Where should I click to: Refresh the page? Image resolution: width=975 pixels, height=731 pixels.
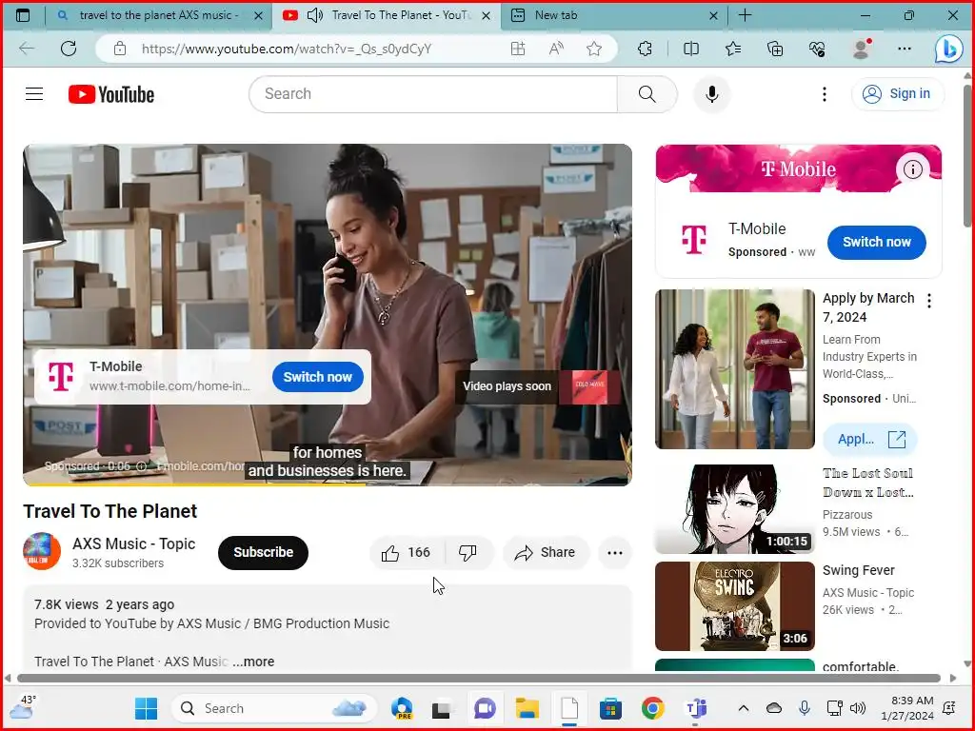point(69,49)
